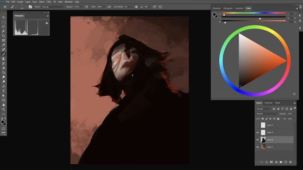Select the Smudge tool
The image size is (303, 170).
[3, 77]
